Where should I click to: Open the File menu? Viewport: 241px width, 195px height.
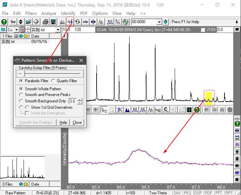(x=5, y=13)
